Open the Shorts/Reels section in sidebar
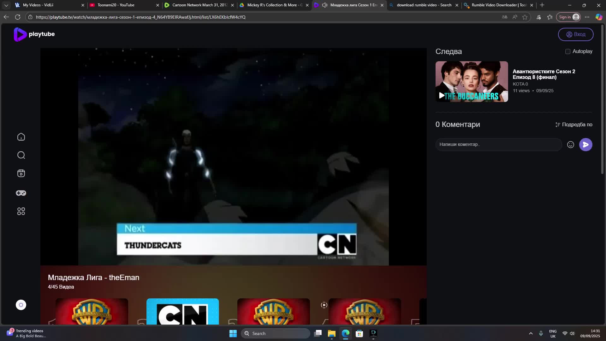The height and width of the screenshot is (341, 606). click(x=21, y=173)
